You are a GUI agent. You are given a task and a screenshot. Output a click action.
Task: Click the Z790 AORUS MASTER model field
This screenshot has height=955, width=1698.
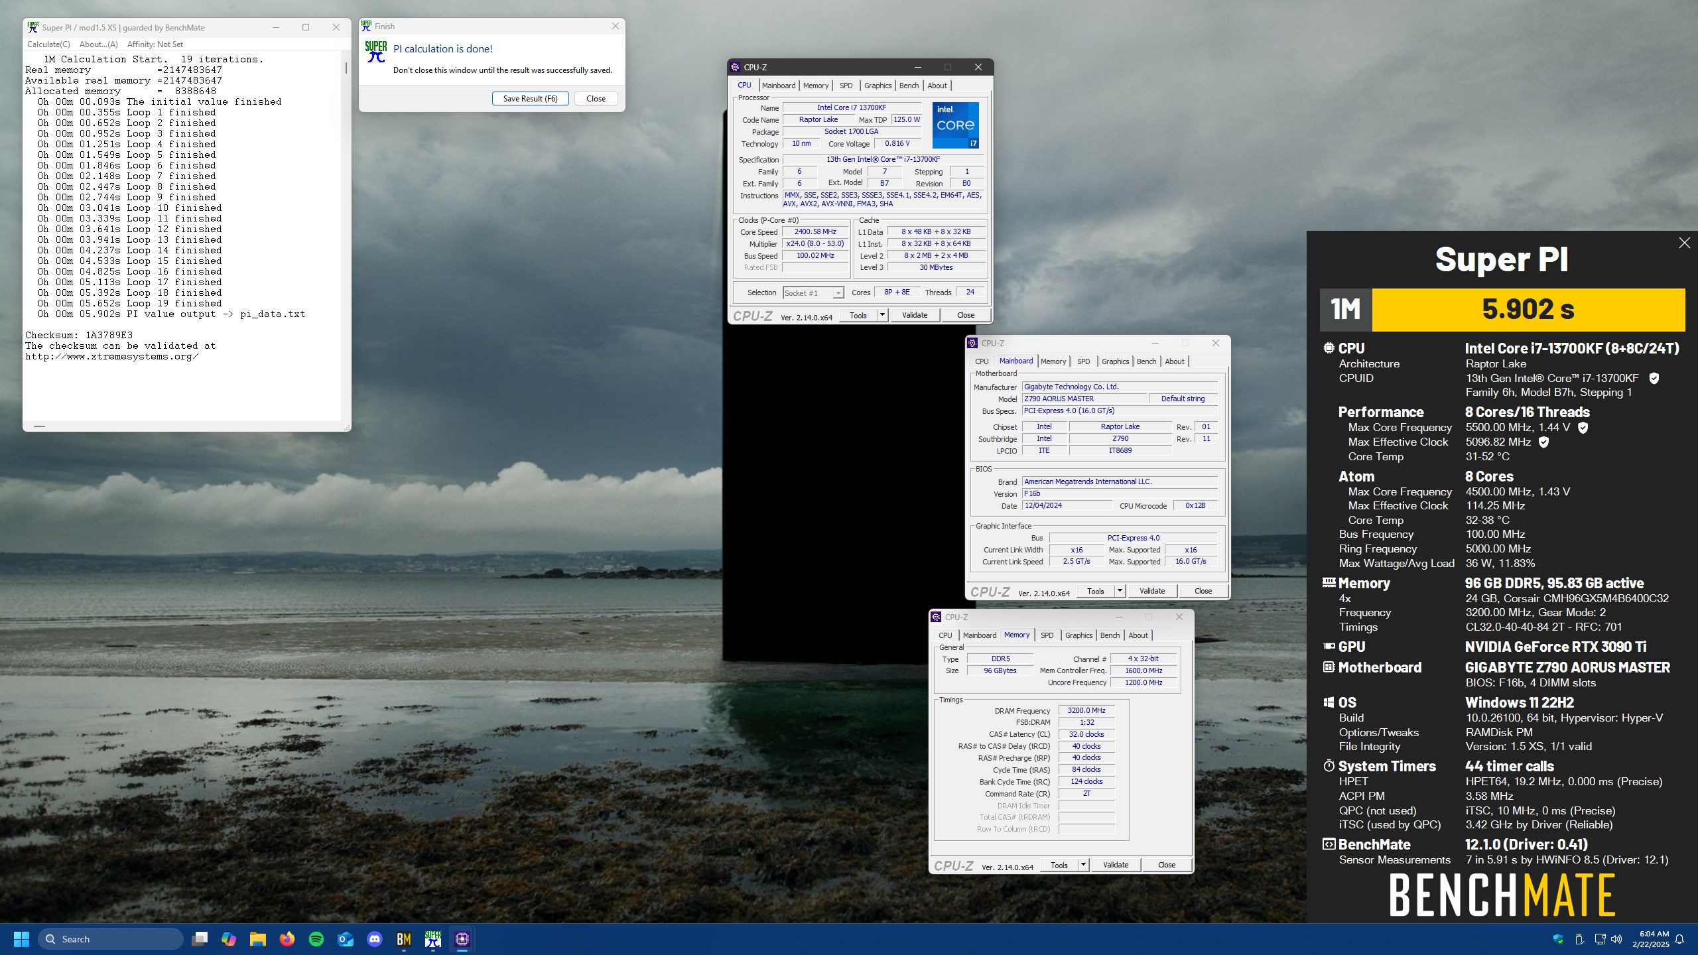point(1085,399)
